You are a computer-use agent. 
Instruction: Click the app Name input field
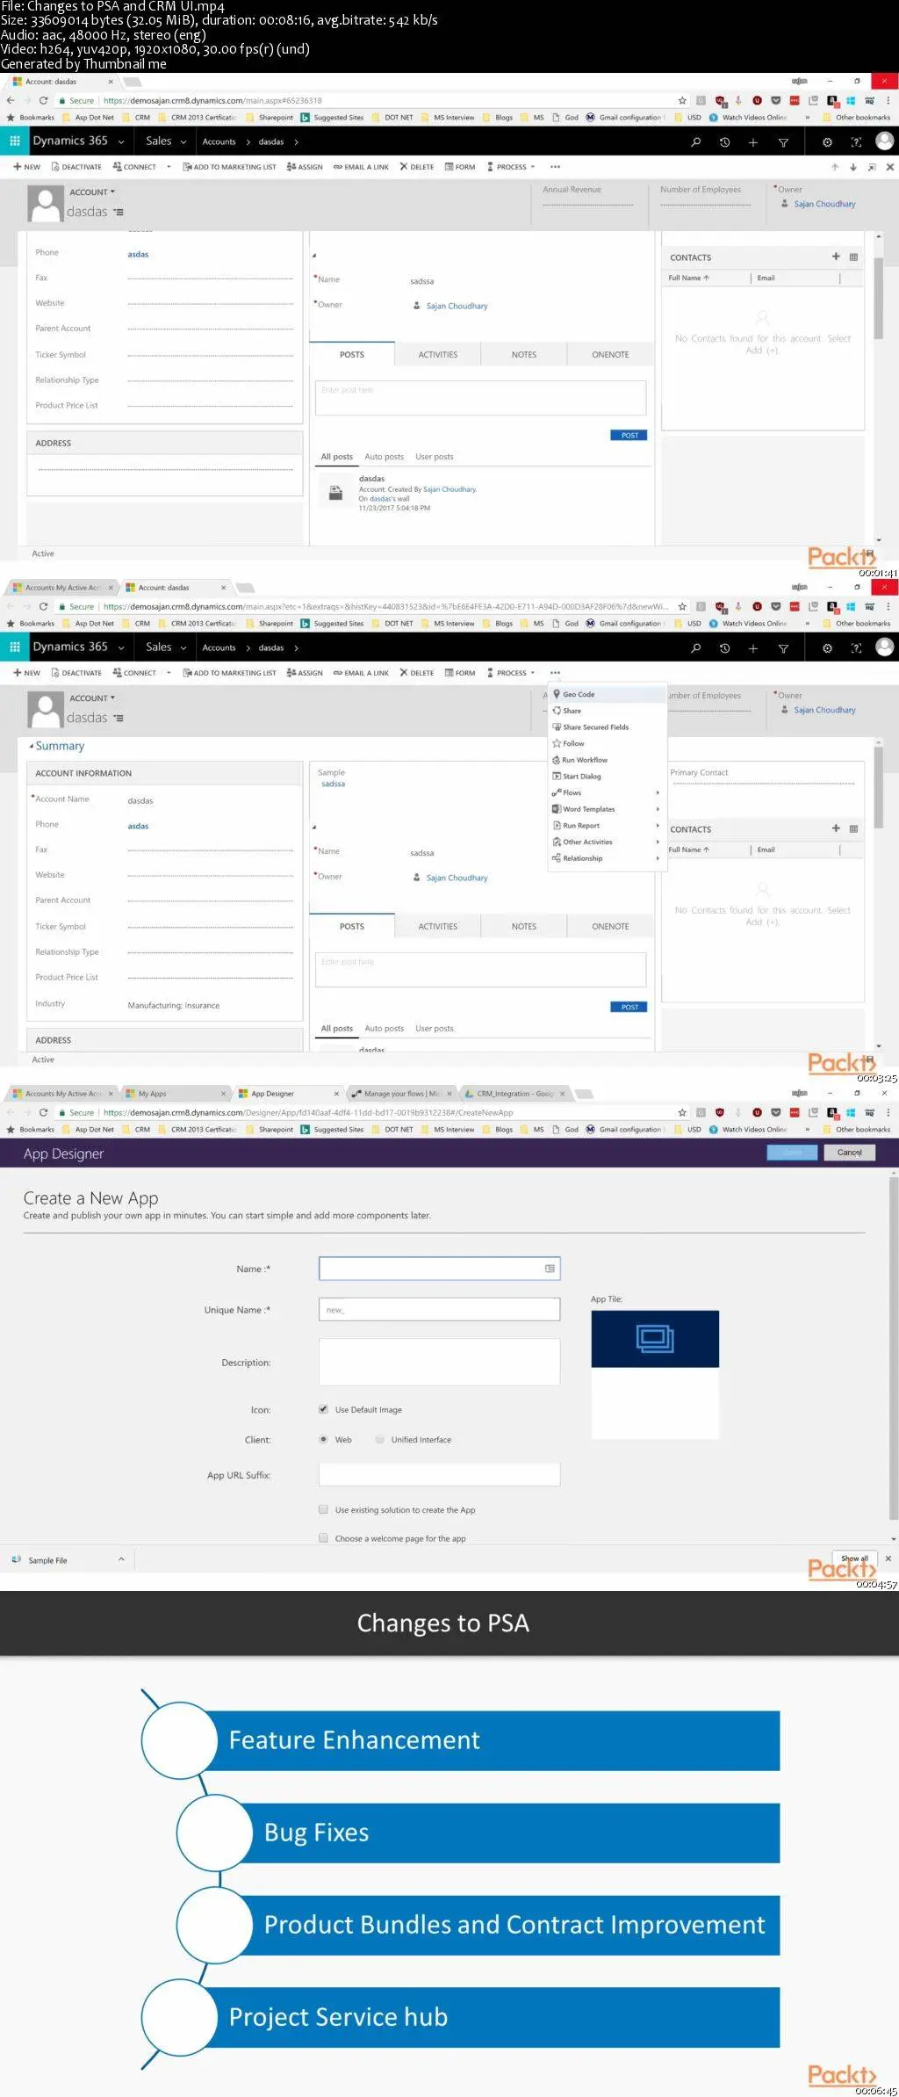[439, 1269]
